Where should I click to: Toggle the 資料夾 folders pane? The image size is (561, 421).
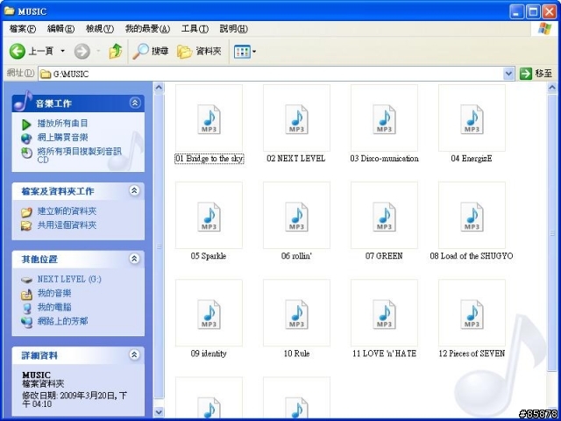[199, 51]
